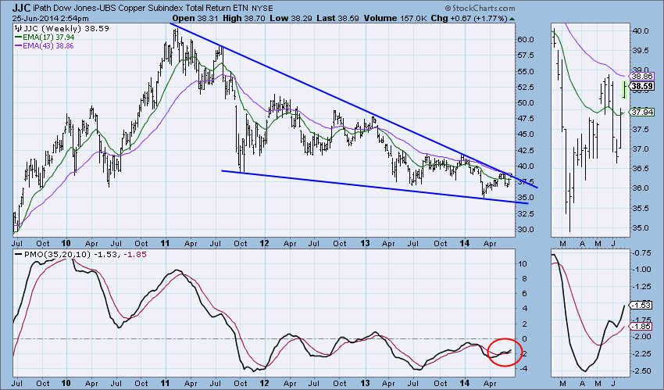664x390 pixels.
Task: Click the iPath Dow Jones-UBS Copper Subindex title
Action: pyautogui.click(x=140, y=9)
